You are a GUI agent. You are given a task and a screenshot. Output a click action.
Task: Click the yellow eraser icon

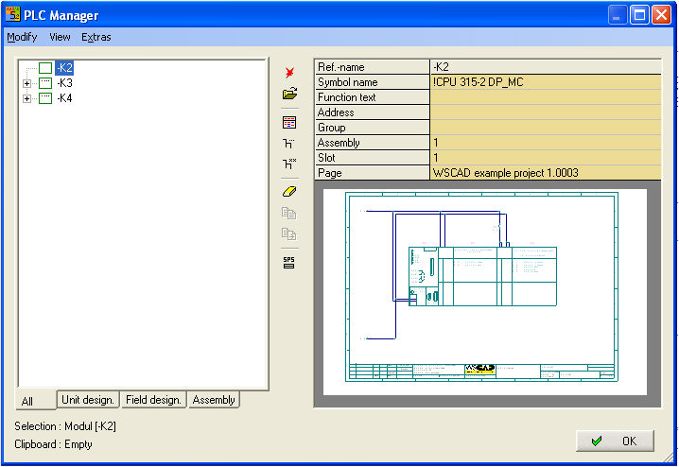coord(289,191)
